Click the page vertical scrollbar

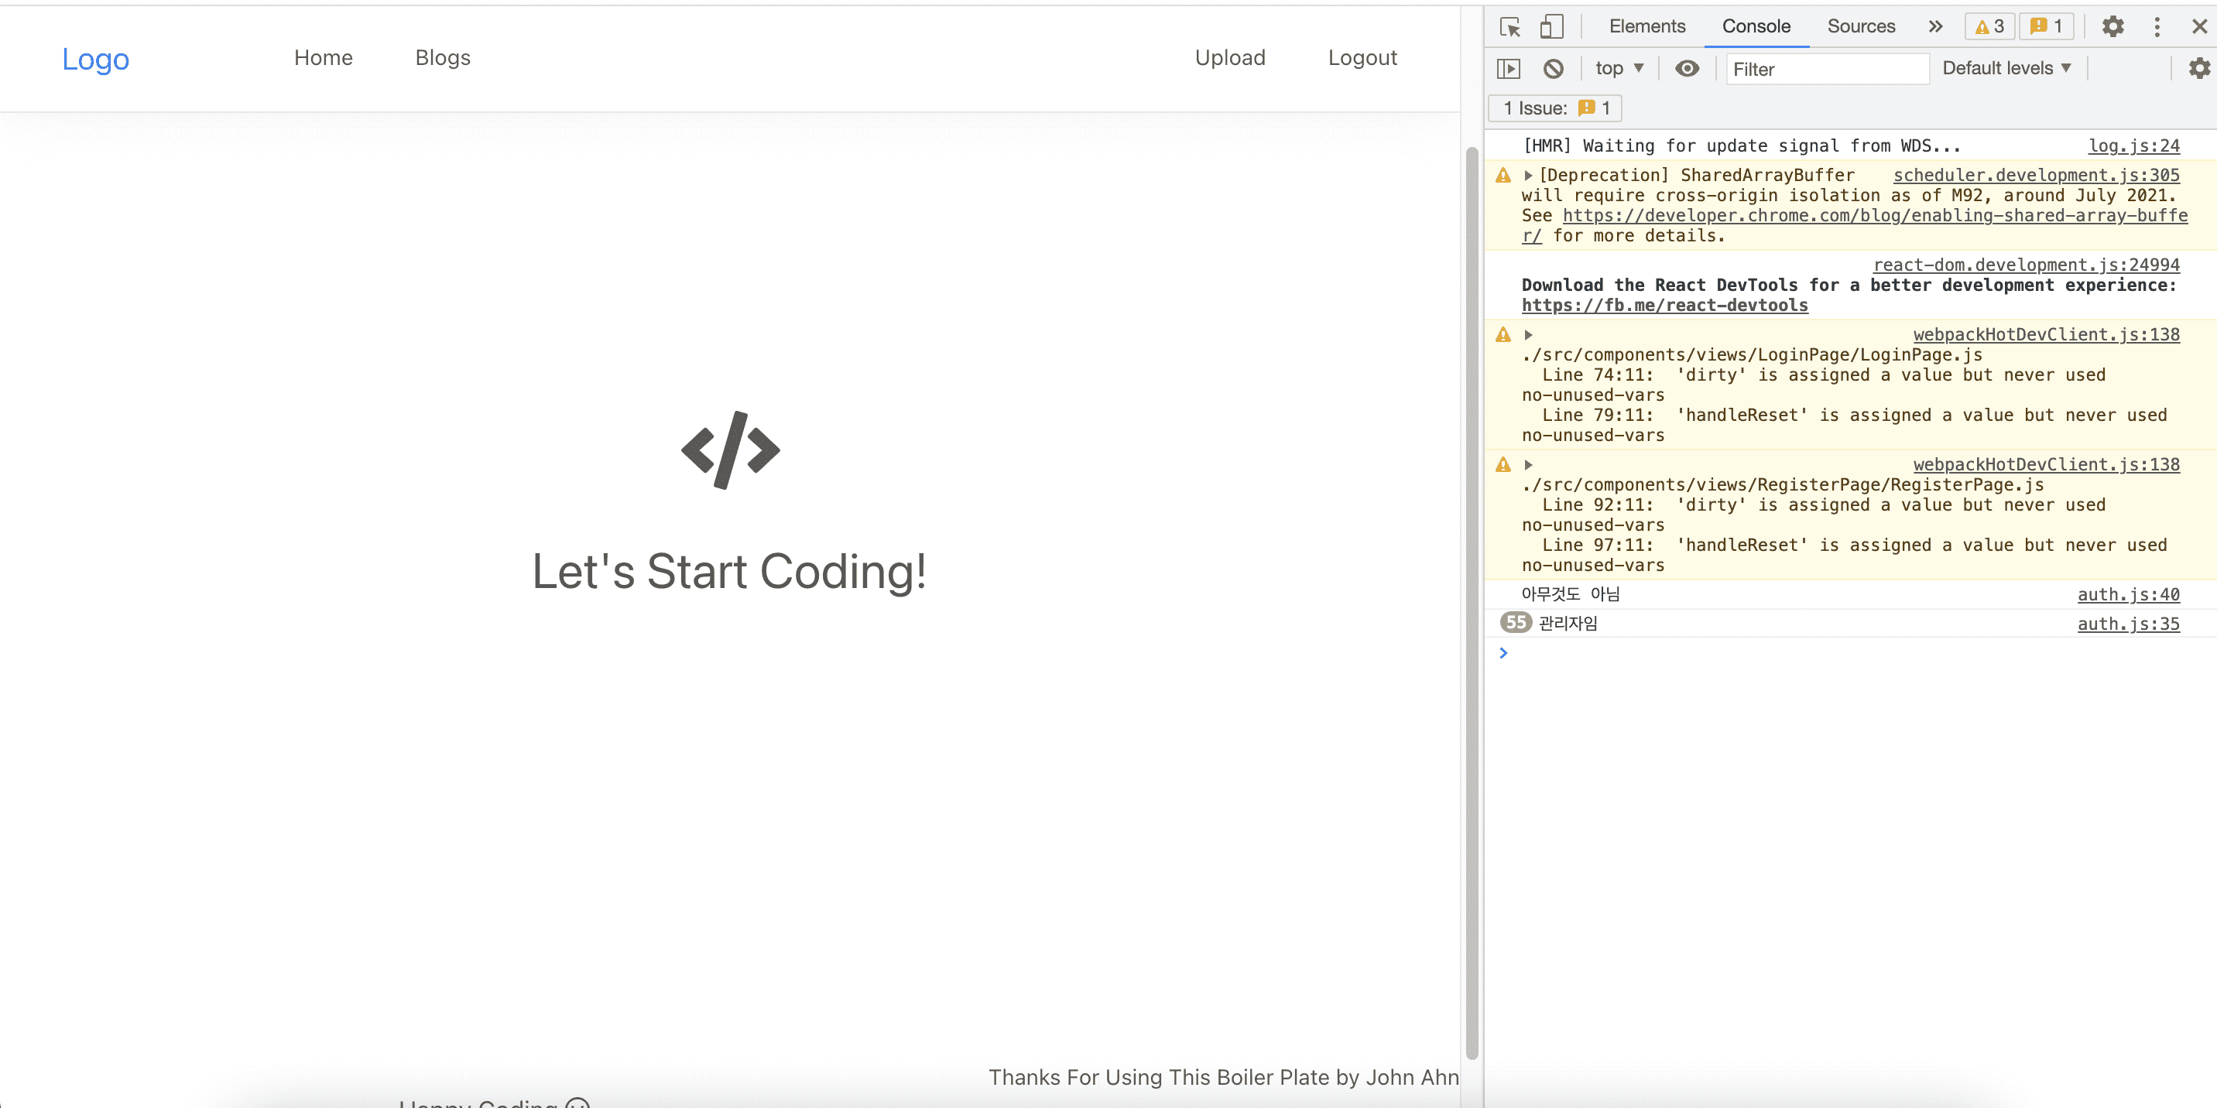click(1472, 602)
